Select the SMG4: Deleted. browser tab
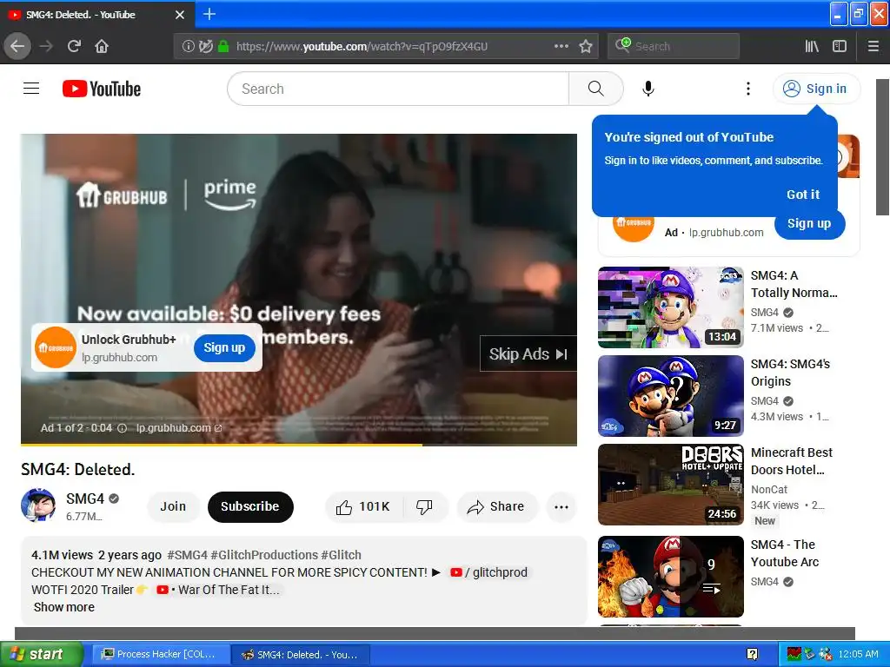The width and height of the screenshot is (890, 667). click(x=97, y=15)
